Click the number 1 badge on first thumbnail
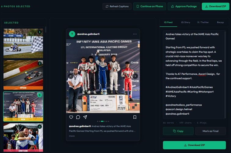 39,32
